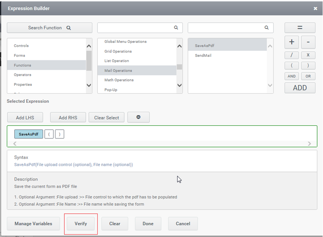
Task: Insert a closing parenthesis operator
Action: tap(308, 66)
